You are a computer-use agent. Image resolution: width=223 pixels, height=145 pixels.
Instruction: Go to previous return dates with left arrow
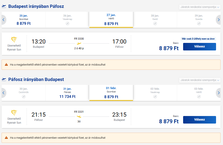coord(4,93)
